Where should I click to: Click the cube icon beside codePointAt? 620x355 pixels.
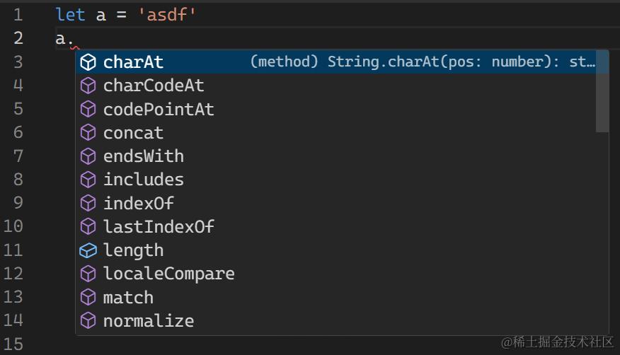[x=88, y=109]
